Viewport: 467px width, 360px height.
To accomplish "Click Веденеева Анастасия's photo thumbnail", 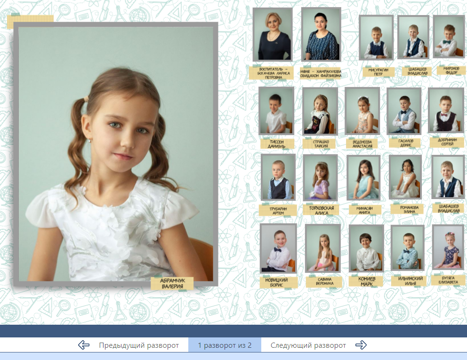I will pyautogui.click(x=362, y=111).
